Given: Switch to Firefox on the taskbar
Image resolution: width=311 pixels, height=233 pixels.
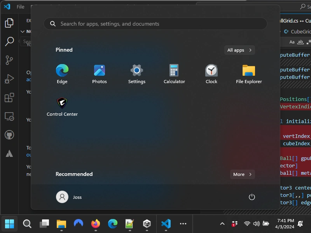Looking at the screenshot, I should pos(96,224).
